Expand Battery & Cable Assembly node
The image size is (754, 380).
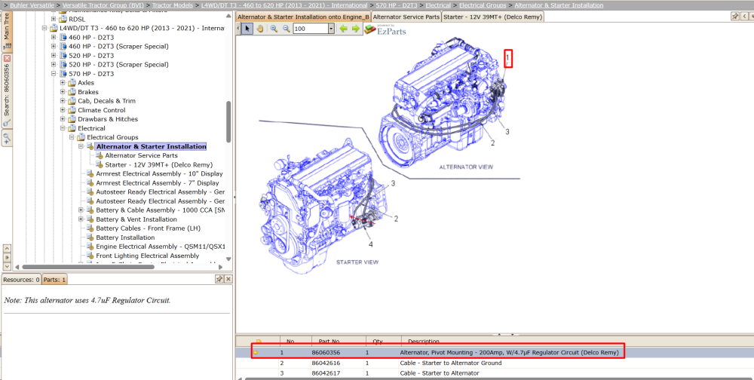tap(81, 210)
